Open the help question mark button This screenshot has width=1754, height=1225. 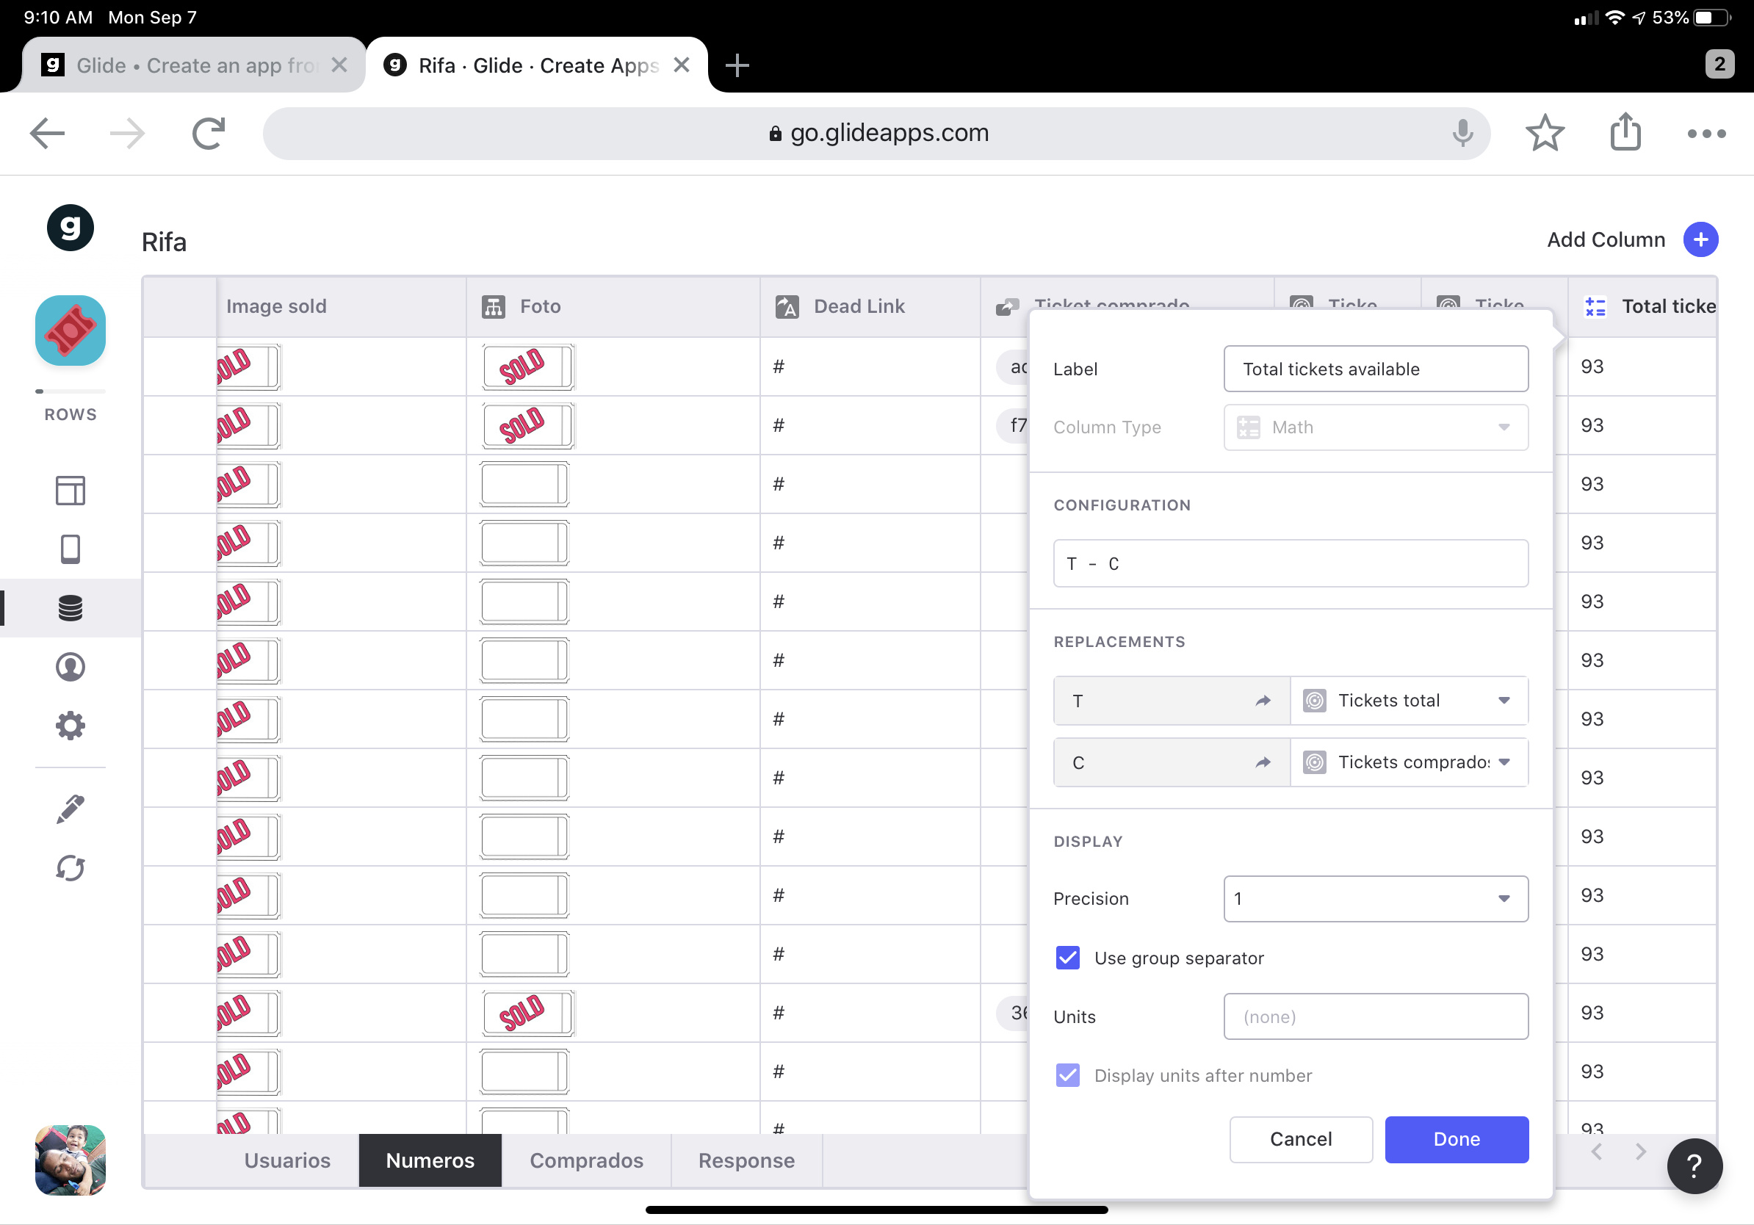tap(1694, 1166)
